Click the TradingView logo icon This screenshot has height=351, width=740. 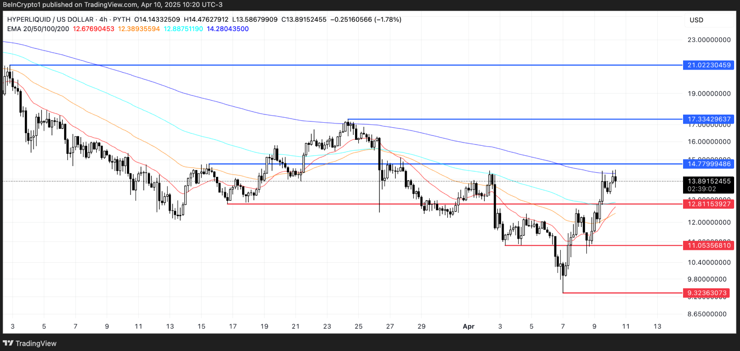8,343
